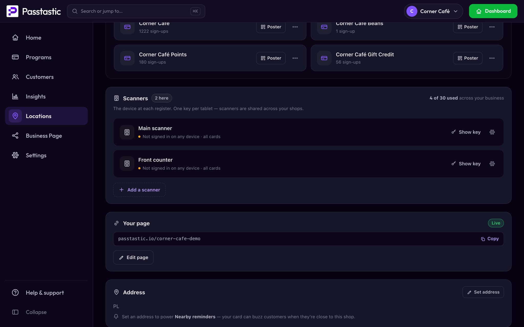The image size is (524, 327).
Task: Click Corner Café Points card icon
Action: click(127, 58)
